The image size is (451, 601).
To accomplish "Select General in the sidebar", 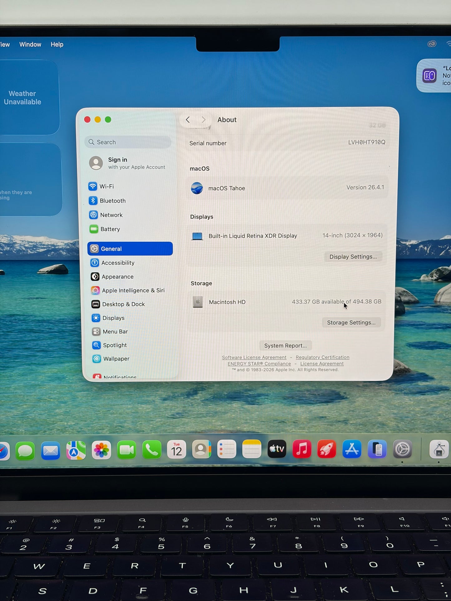I will [x=130, y=249].
